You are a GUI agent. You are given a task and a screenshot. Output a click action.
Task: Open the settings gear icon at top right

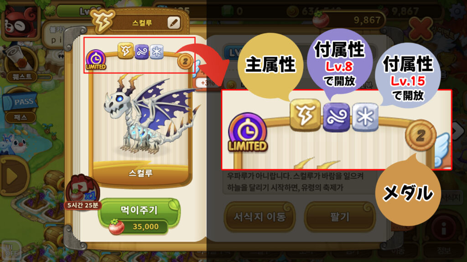coord(457,11)
